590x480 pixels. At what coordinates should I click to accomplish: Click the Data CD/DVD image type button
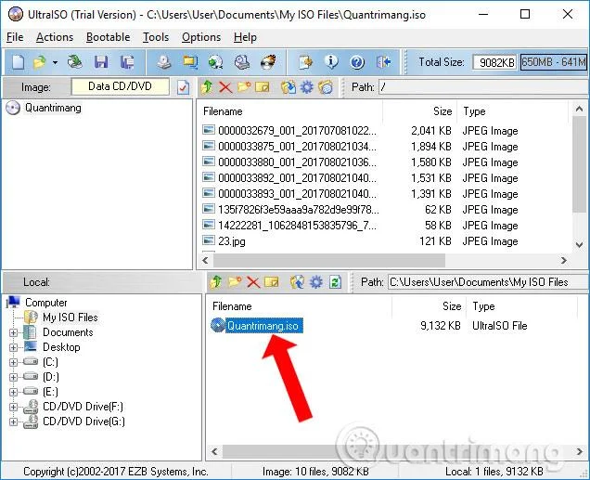pos(120,86)
